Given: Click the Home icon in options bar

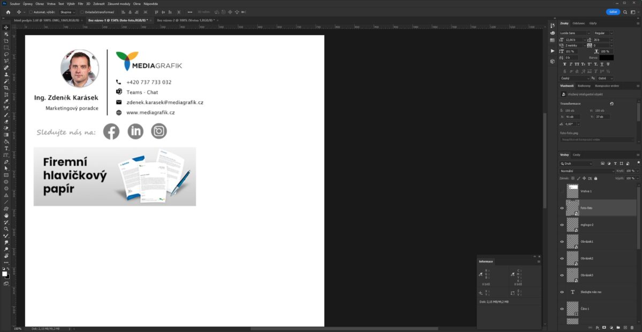Looking at the screenshot, I should point(8,12).
